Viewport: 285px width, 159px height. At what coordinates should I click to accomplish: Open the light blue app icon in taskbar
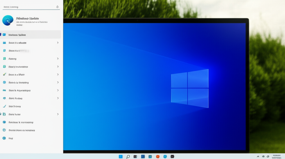click(165, 157)
